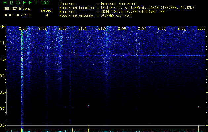This screenshot has width=208, height=132.
Task: Click the 2158 time marker
Action: [x=162, y=28]
